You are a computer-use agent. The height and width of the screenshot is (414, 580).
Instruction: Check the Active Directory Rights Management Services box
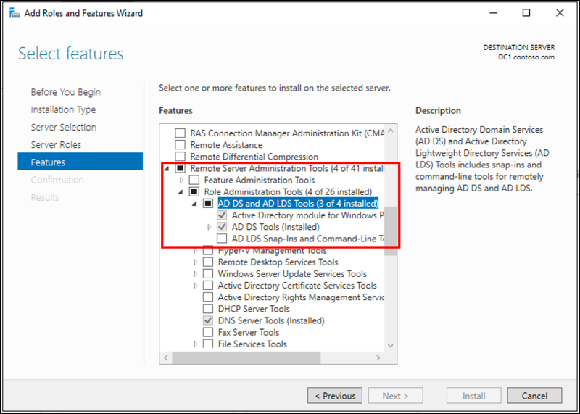tap(208, 297)
